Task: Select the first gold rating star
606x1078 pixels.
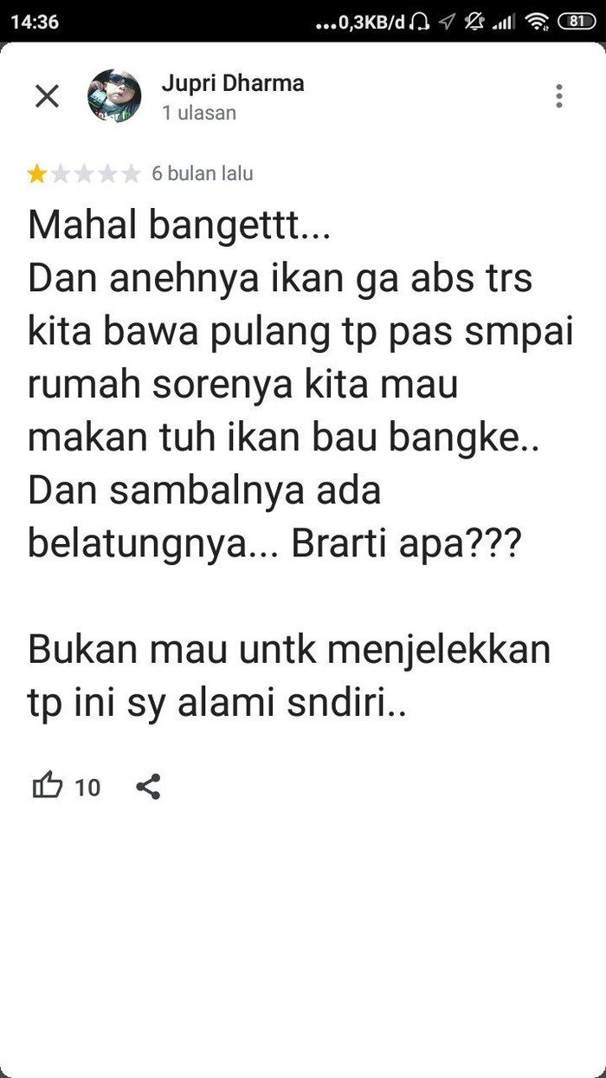Action: 36,174
